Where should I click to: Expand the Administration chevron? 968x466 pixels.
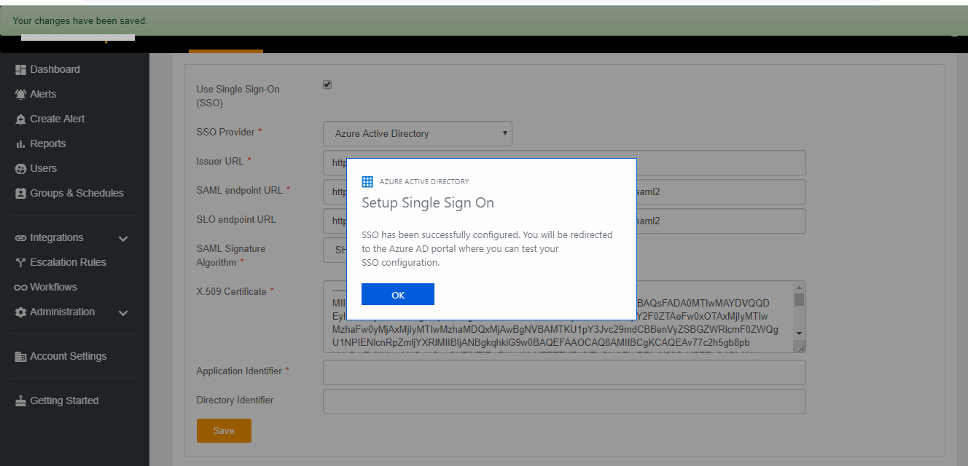pyautogui.click(x=123, y=313)
